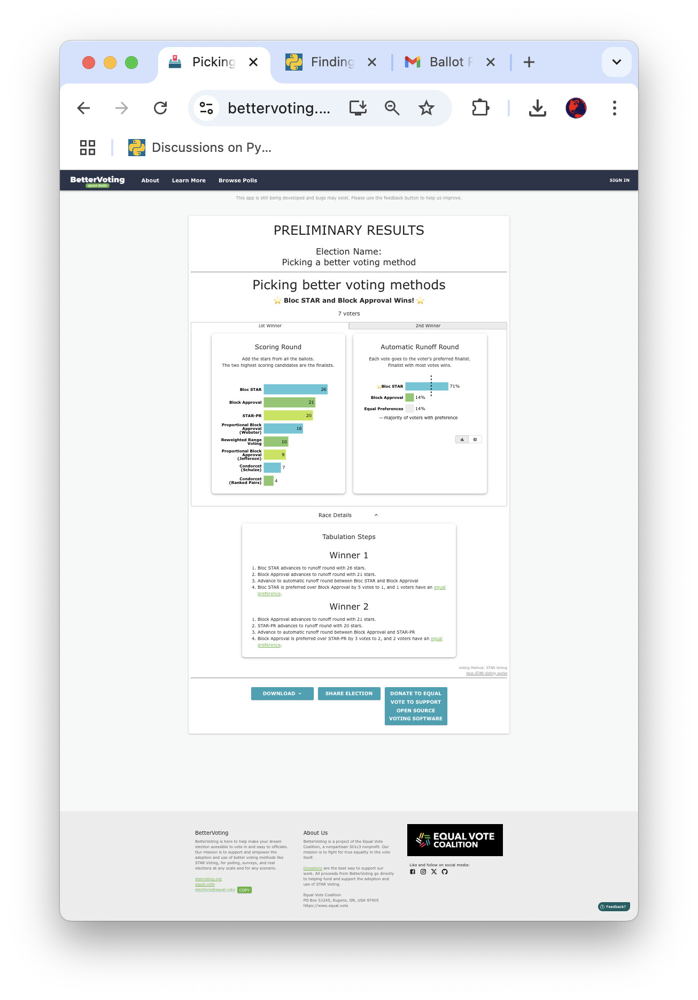The height and width of the screenshot is (1000, 698).
Task: Open the GitHub social media icon
Action: coord(445,872)
